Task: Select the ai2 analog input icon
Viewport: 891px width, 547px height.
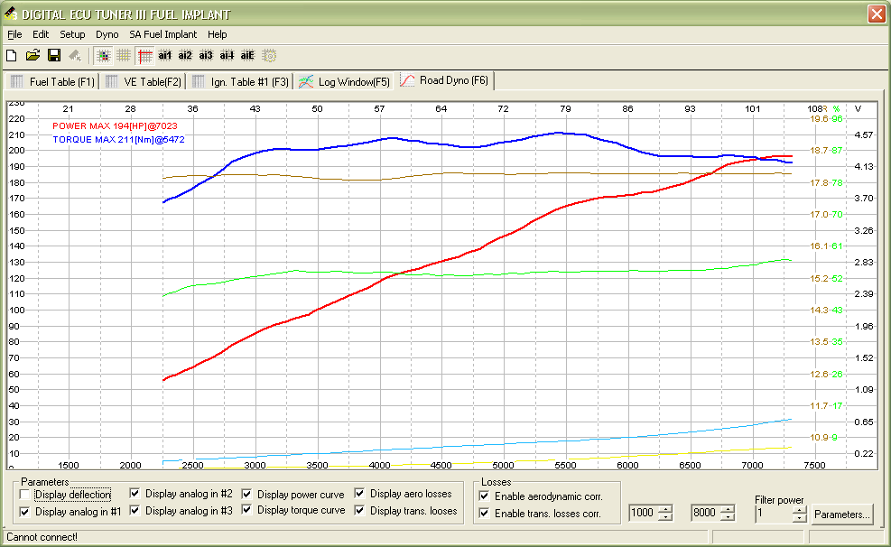Action: [185, 55]
